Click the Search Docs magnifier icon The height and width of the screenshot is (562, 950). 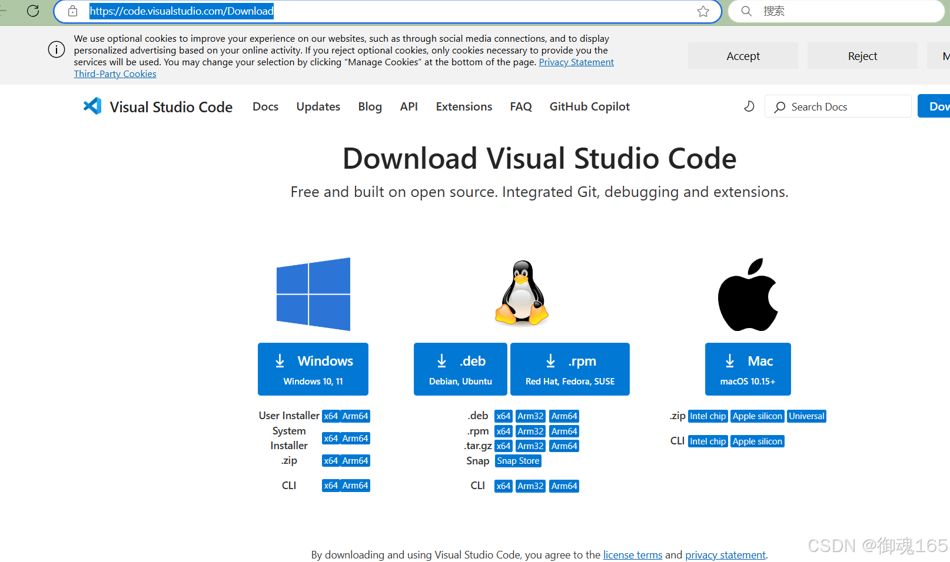click(x=780, y=107)
